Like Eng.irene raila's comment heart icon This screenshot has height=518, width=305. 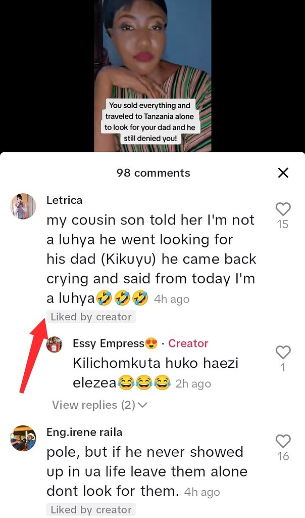coord(283,441)
